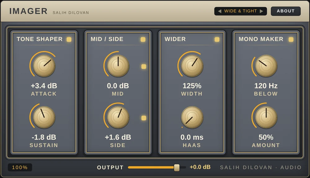
Task: Toggle the WIDER module LED
Action: click(x=217, y=39)
